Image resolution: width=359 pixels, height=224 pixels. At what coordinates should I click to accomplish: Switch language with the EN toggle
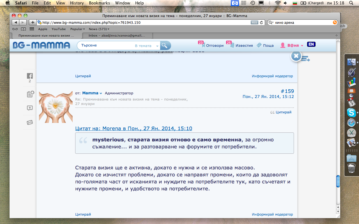point(311,44)
